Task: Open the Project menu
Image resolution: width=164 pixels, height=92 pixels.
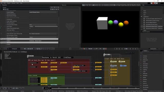Action: [9, 3]
